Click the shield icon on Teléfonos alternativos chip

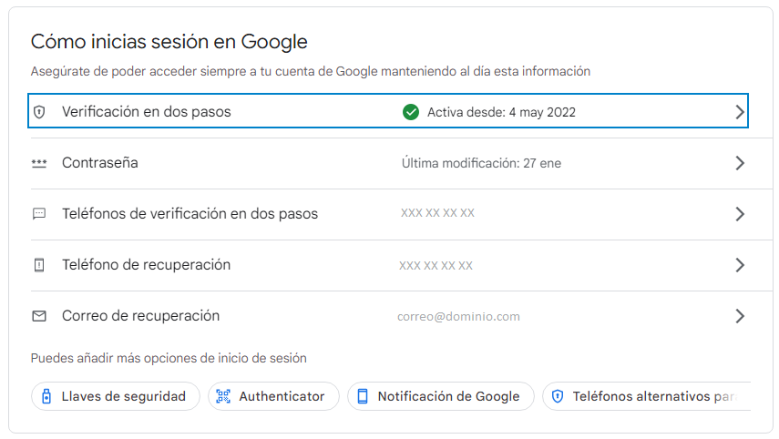point(558,396)
